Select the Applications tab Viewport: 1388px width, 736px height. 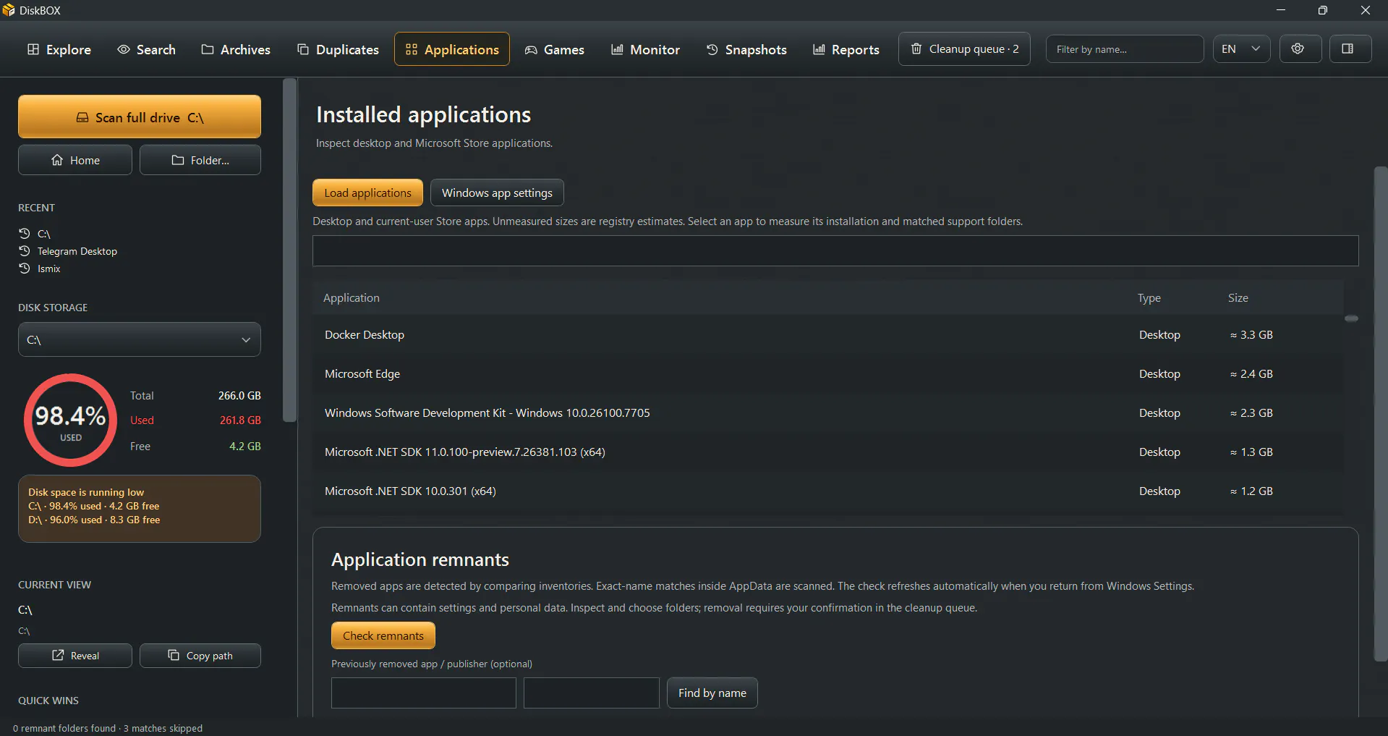coord(452,49)
